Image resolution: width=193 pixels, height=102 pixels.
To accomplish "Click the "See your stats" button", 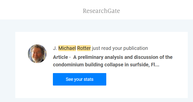I will click(79, 79).
